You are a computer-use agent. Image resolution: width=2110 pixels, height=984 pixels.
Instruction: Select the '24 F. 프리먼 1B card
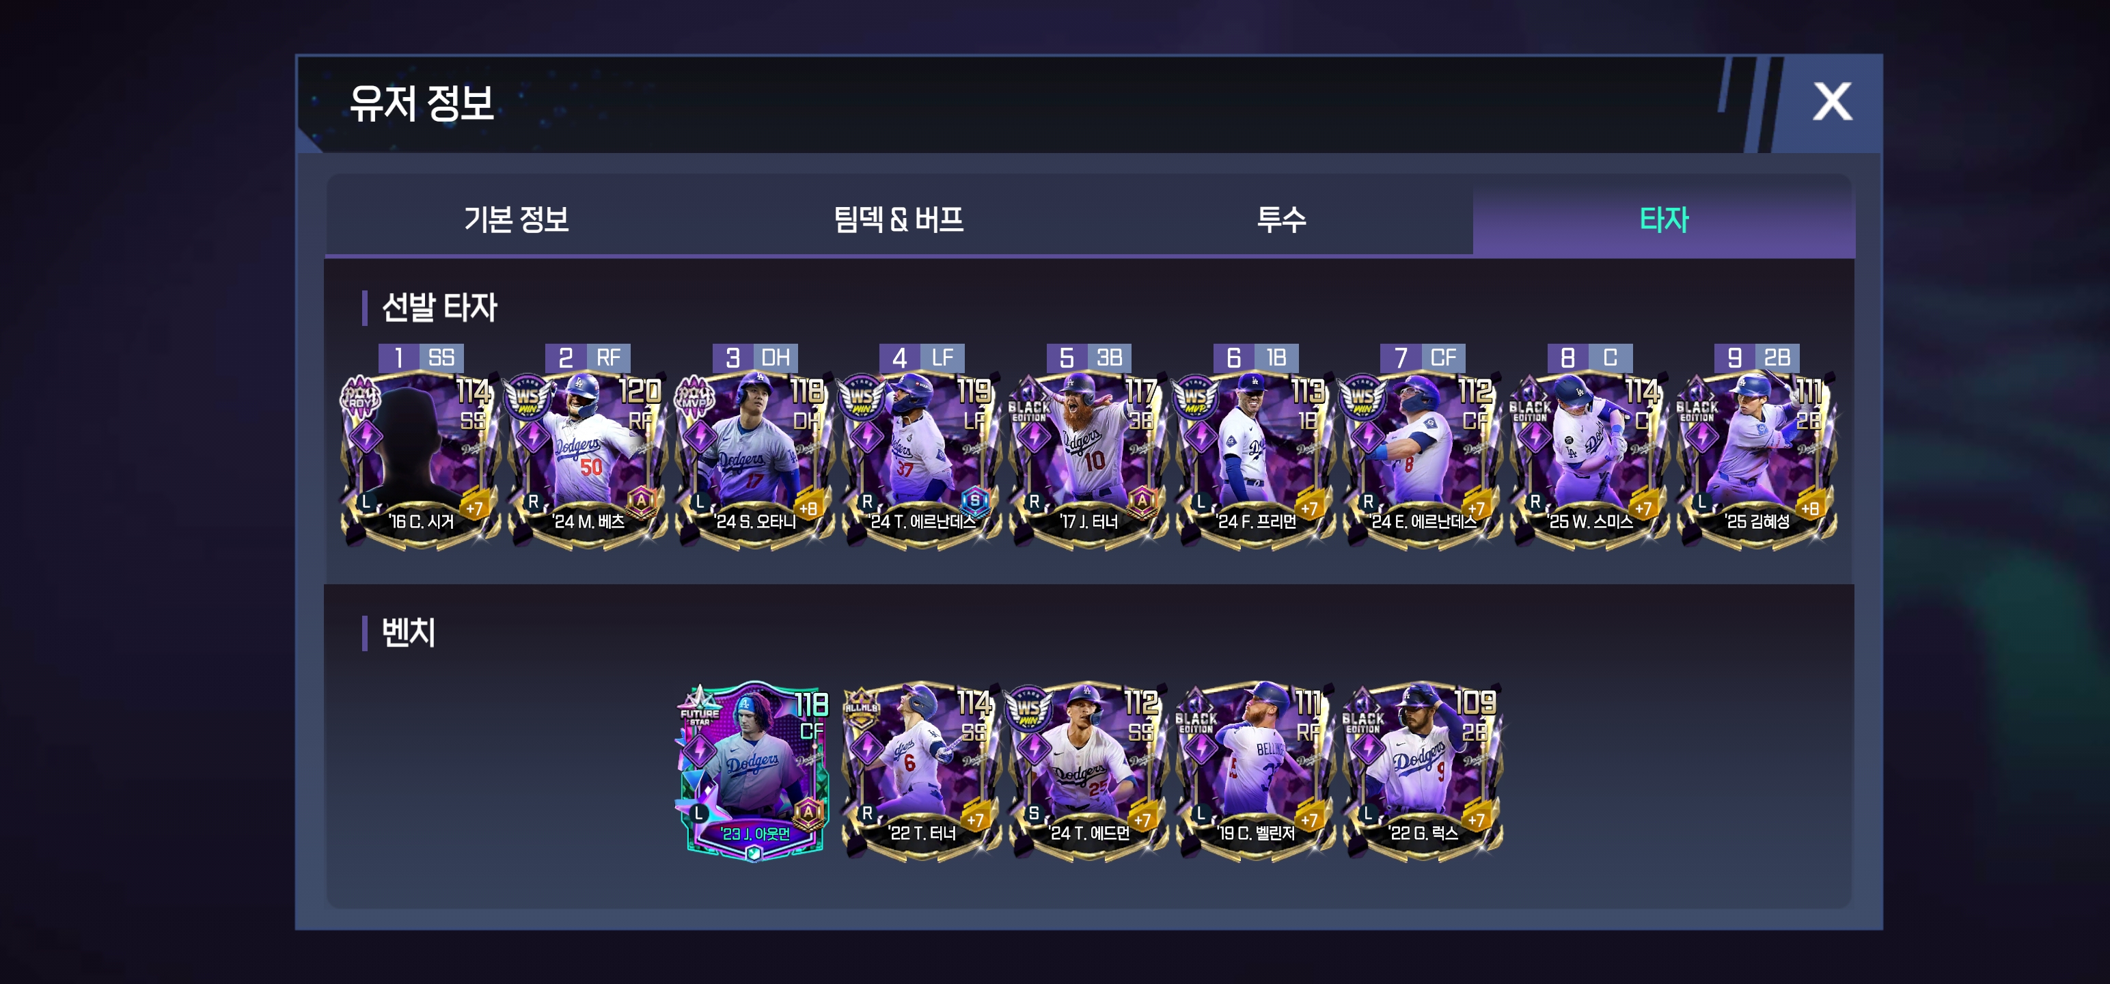(x=1257, y=459)
